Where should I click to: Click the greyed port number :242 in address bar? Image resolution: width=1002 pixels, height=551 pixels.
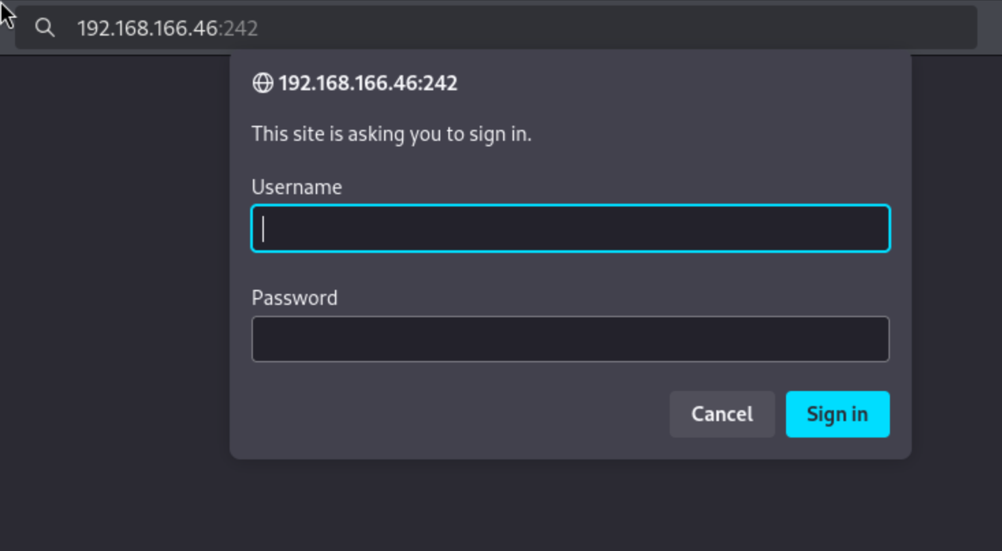[239, 28]
